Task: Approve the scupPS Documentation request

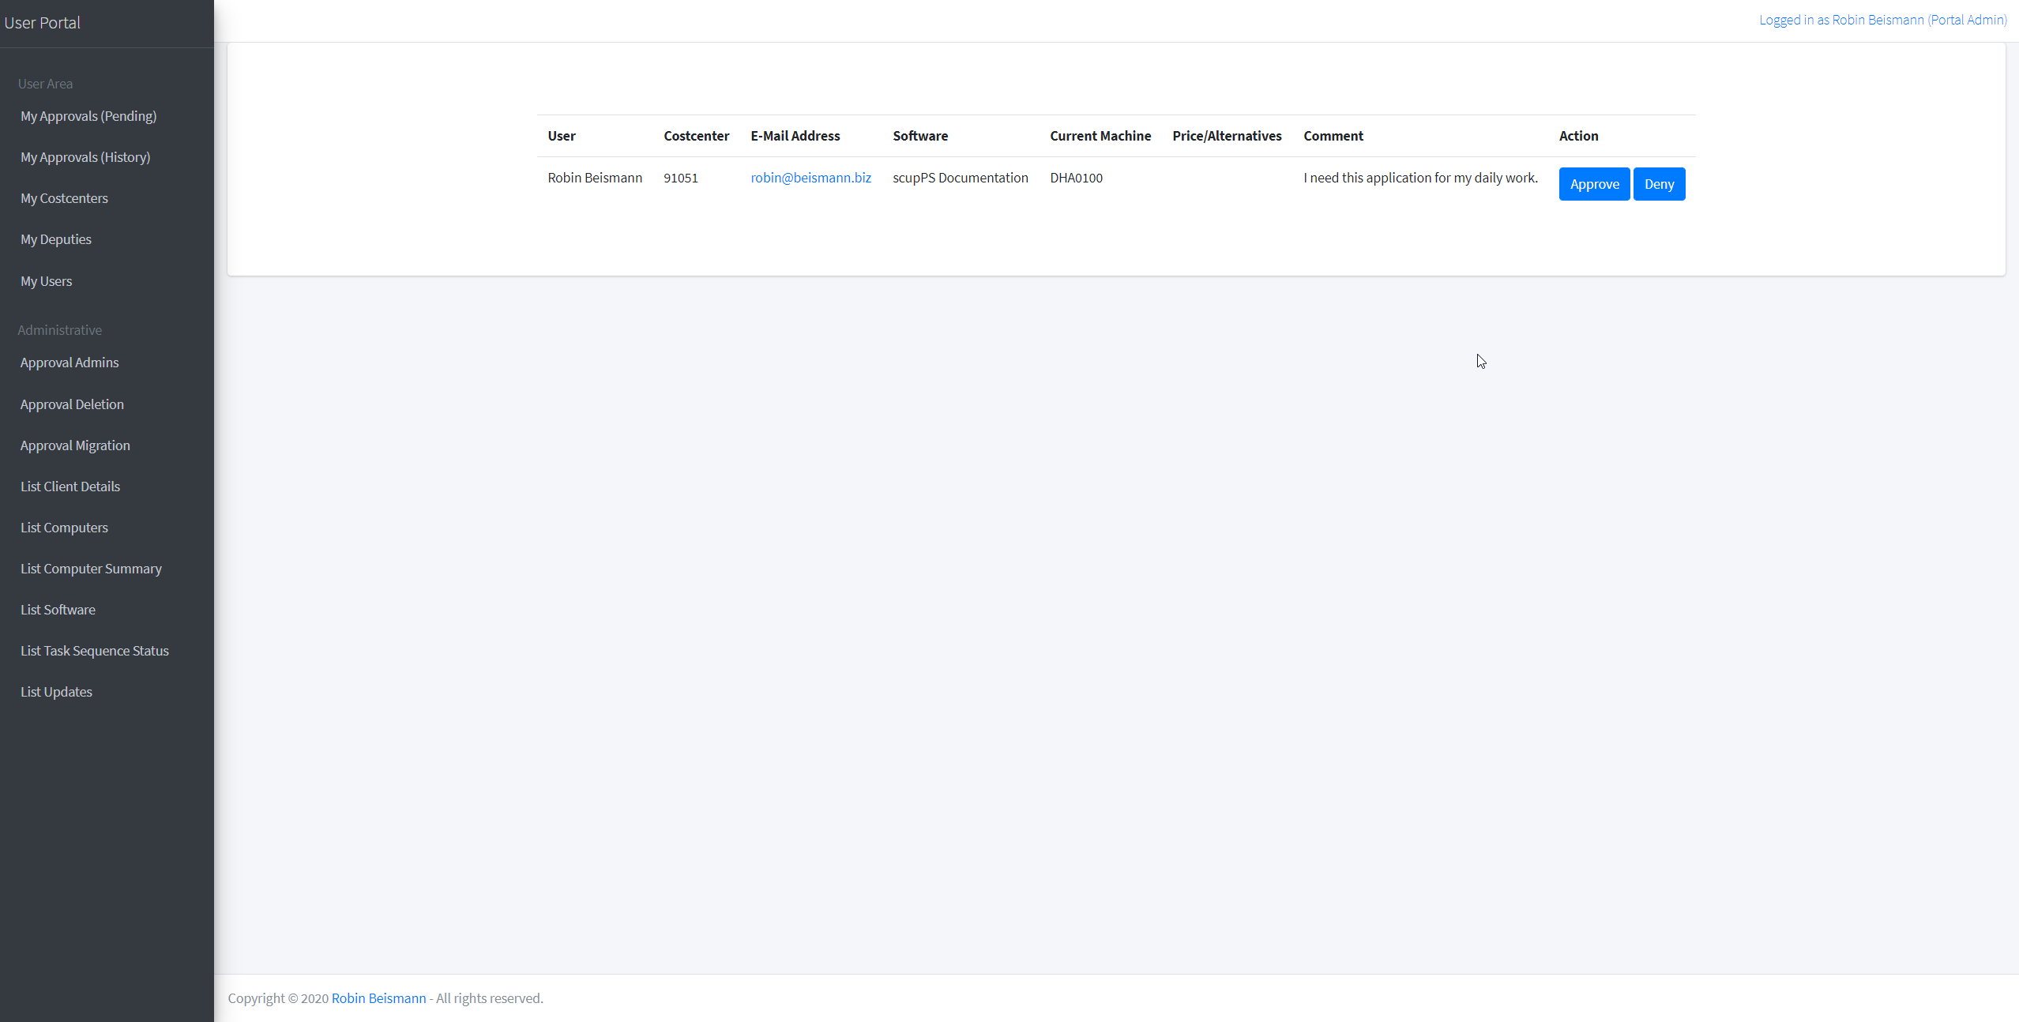Action: (x=1594, y=184)
